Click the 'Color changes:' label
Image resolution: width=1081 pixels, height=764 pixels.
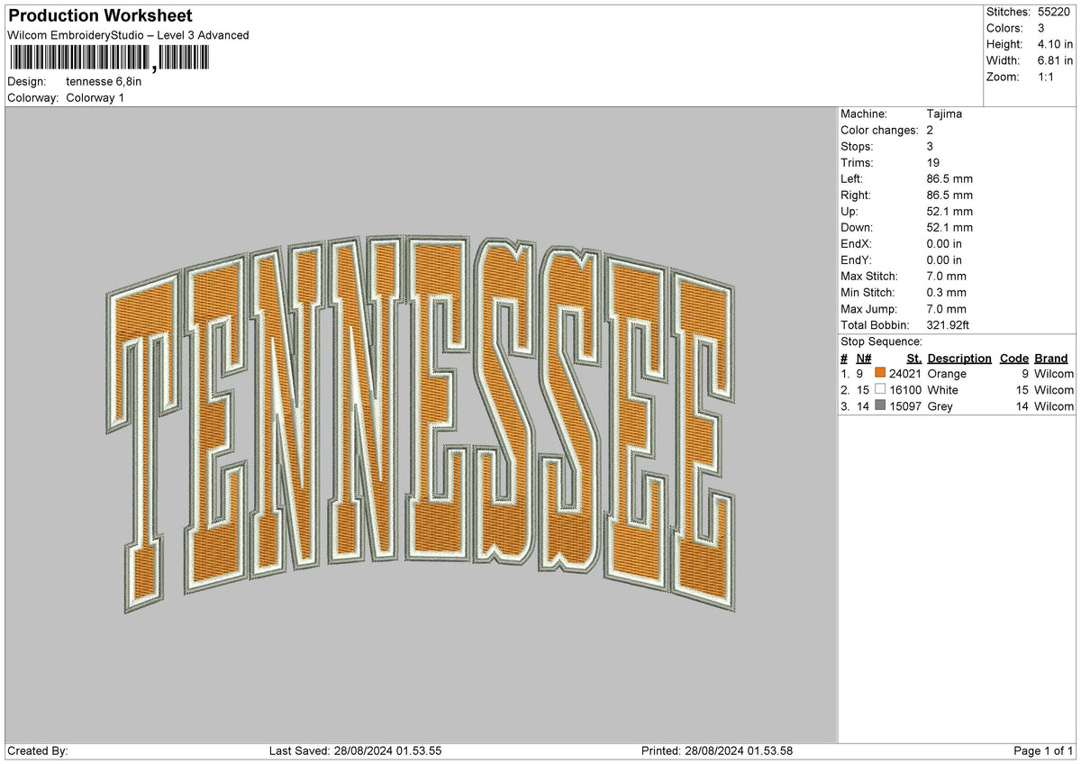click(x=880, y=130)
